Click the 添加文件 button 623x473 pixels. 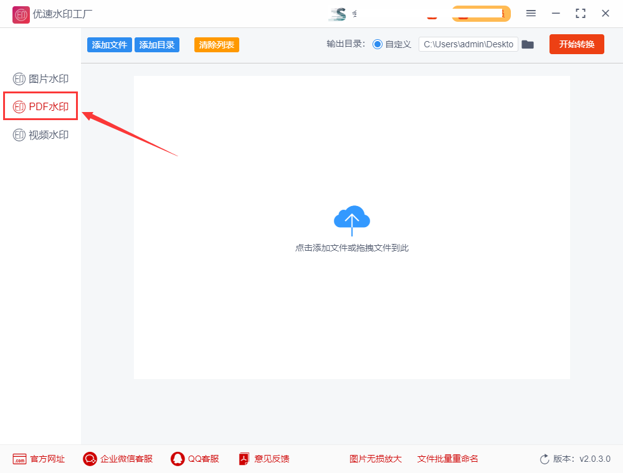coord(109,45)
